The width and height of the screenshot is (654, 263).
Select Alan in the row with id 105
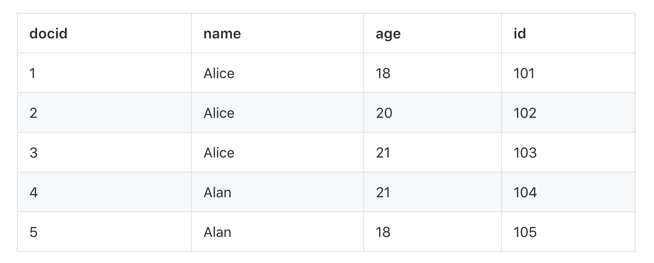click(x=217, y=232)
